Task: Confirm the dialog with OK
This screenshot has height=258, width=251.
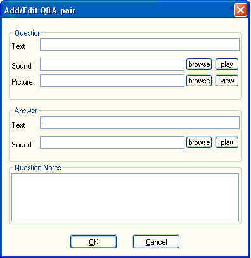Action: pyautogui.click(x=93, y=241)
